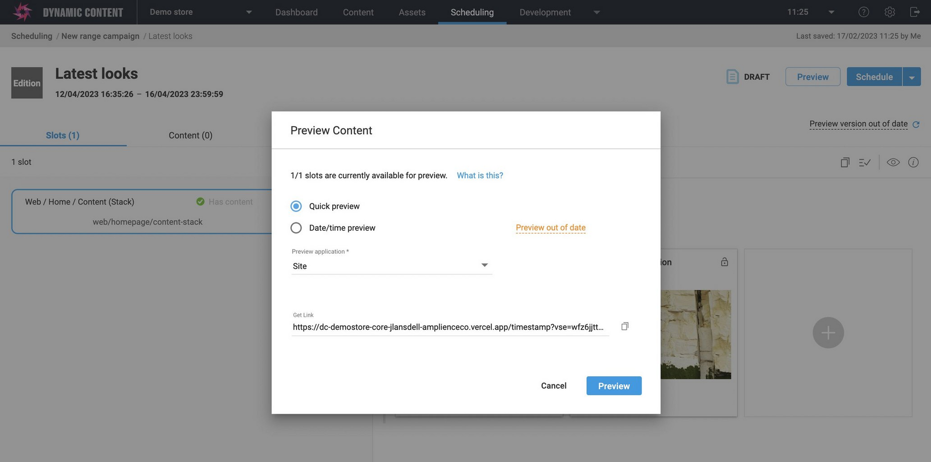Open the Preview application Site dropdown

[x=391, y=266]
